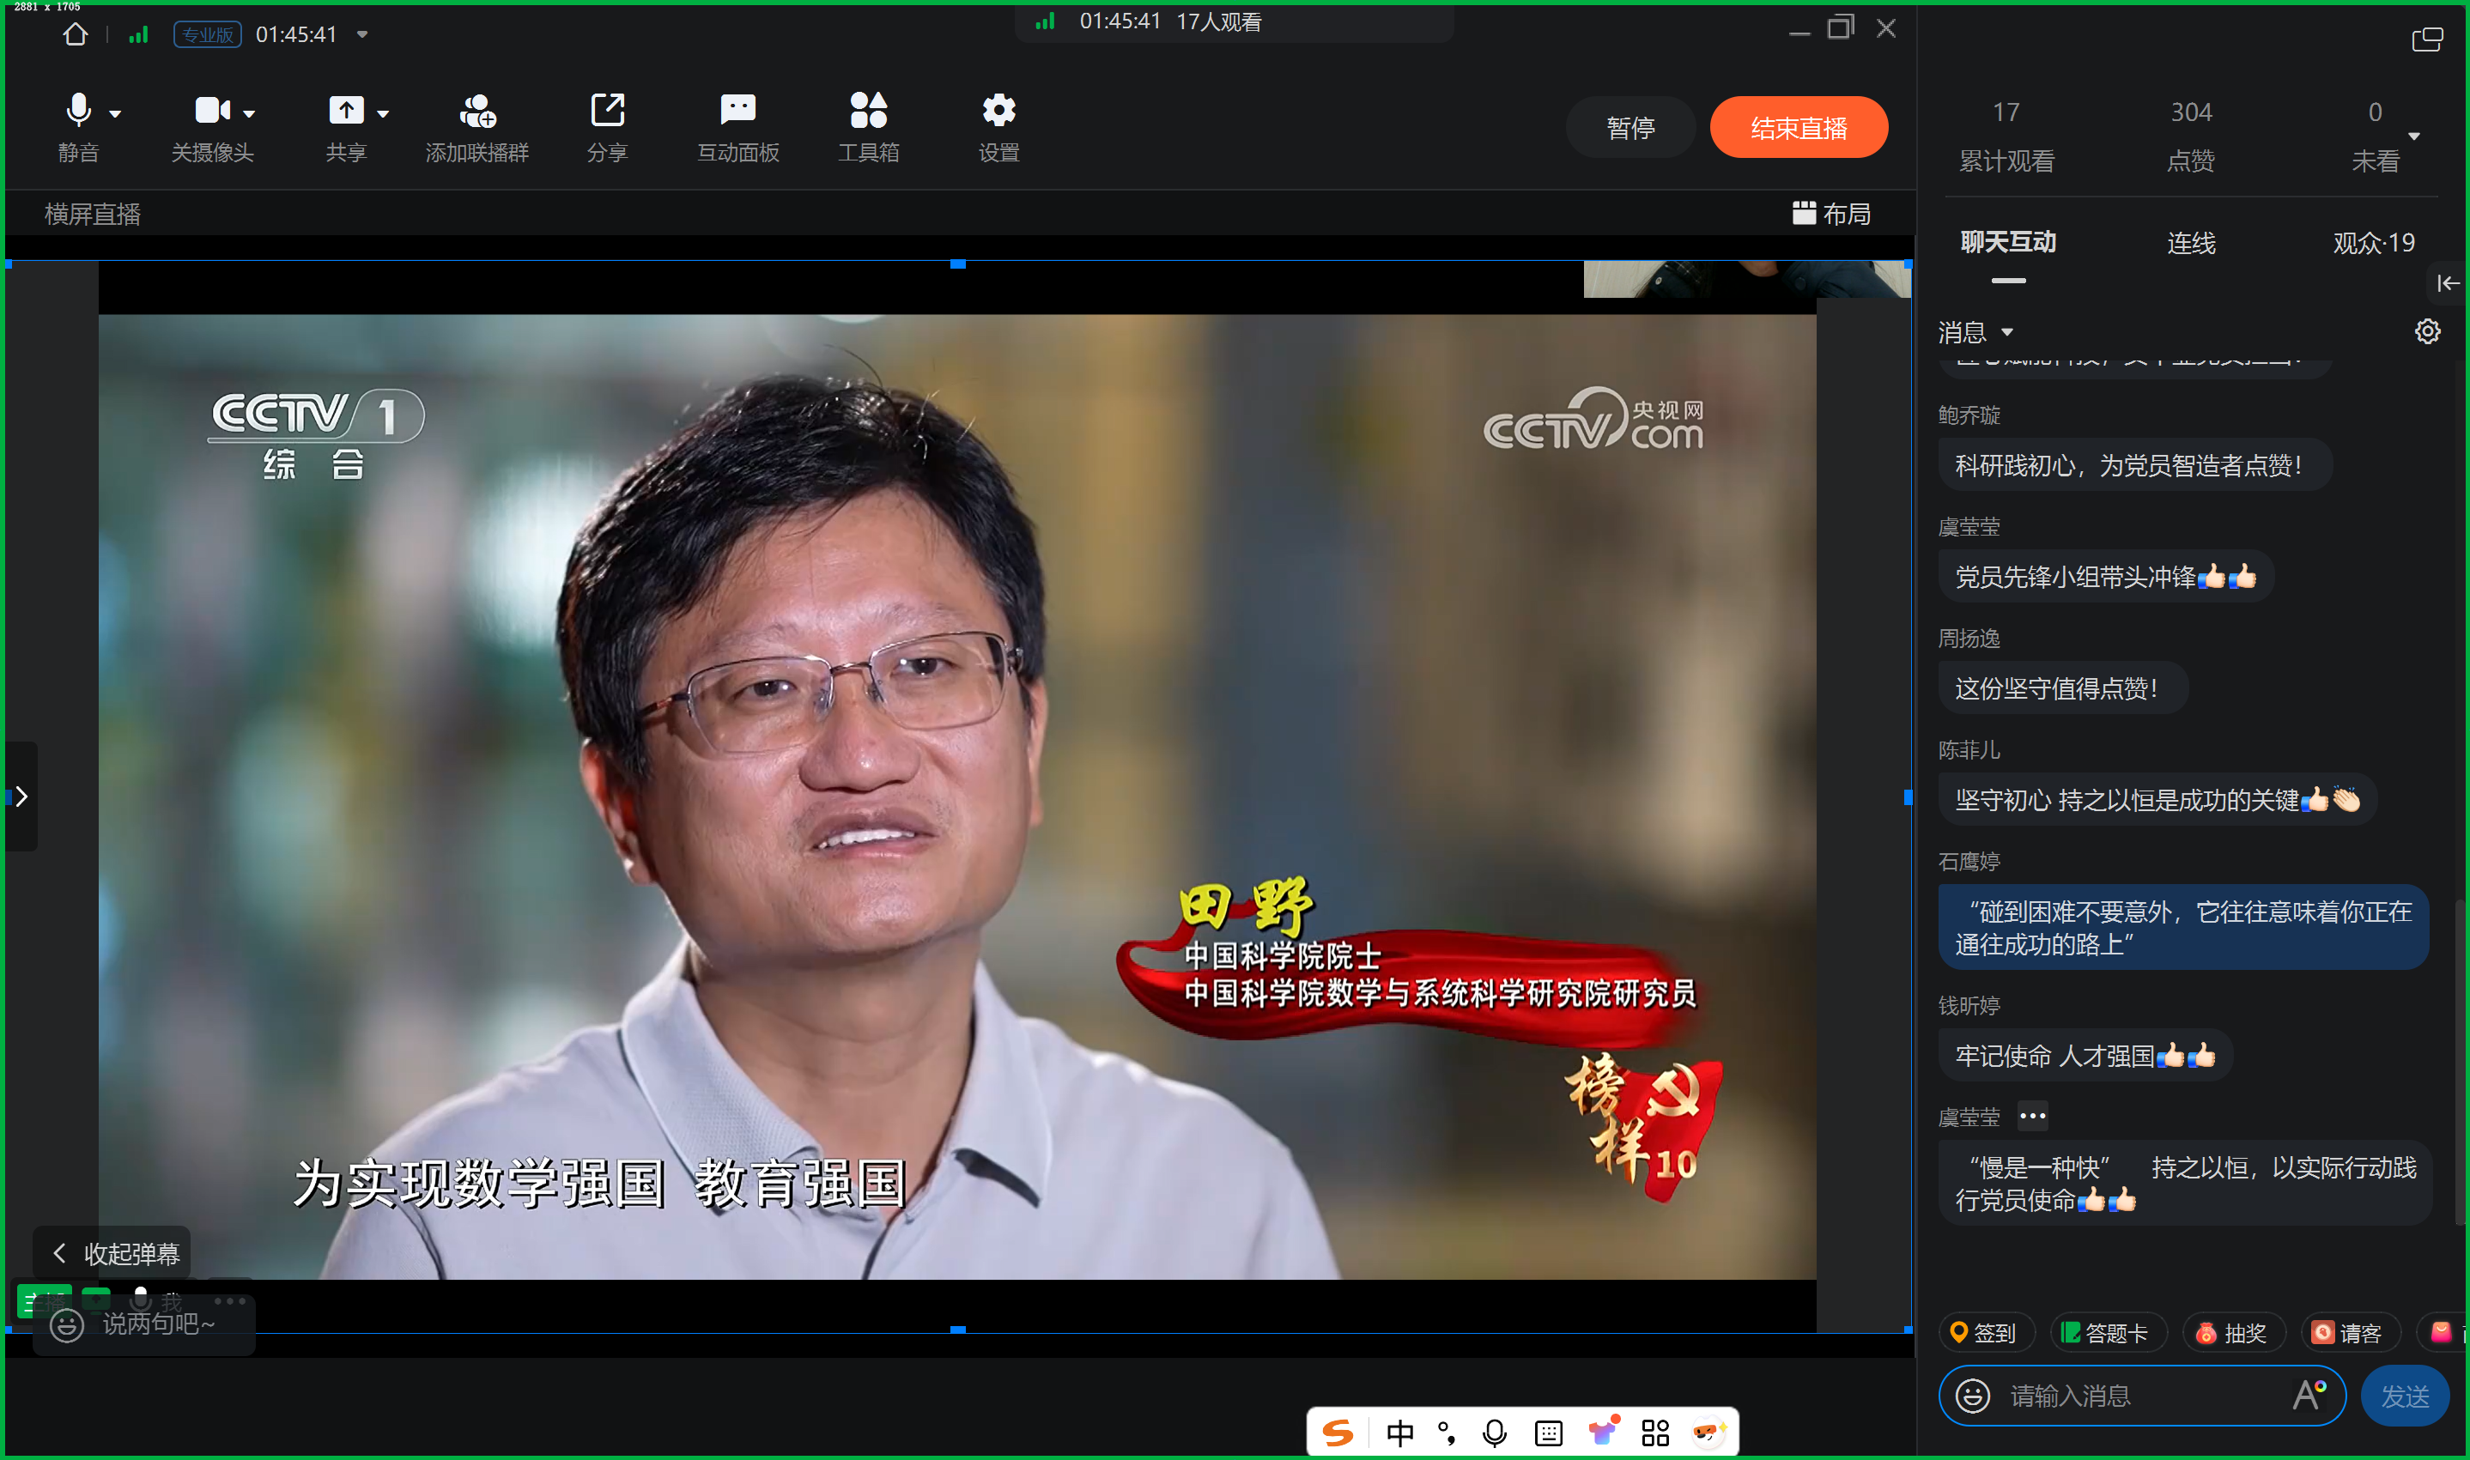The height and width of the screenshot is (1460, 2470).
Task: Open the Toolbox (工具箱) icon
Action: [x=868, y=112]
